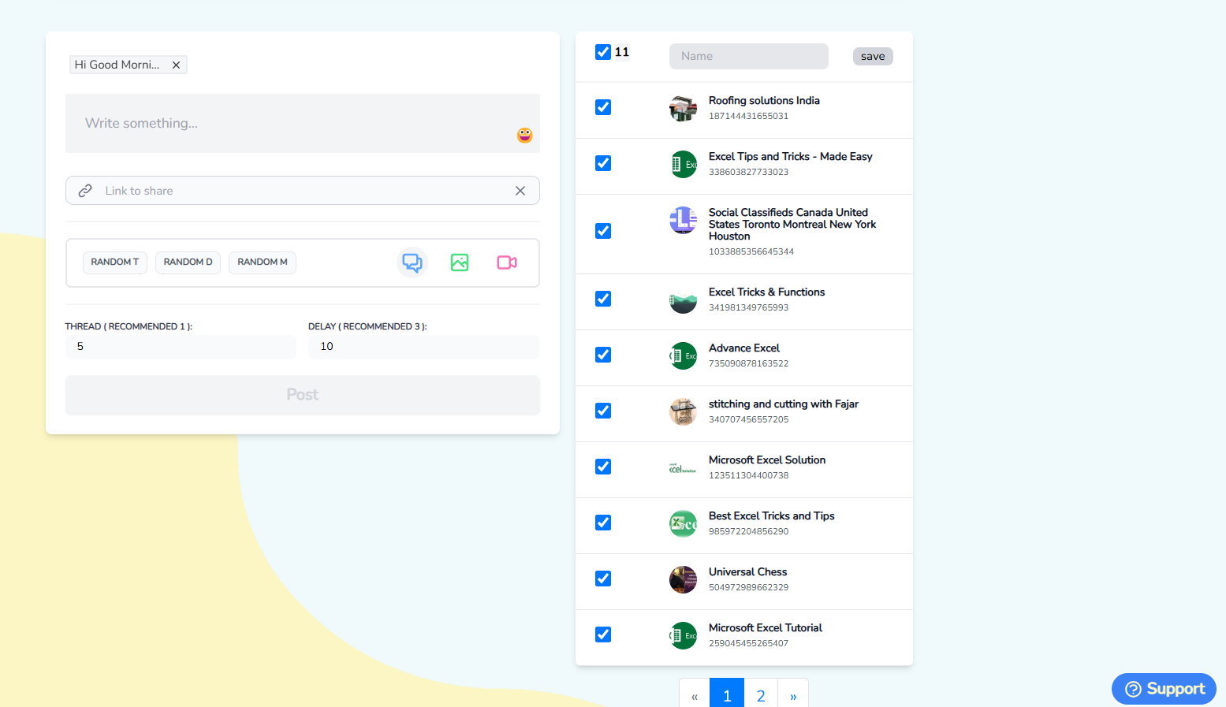Go to the next page with » arrow
This screenshot has width=1226, height=707.
793,695
